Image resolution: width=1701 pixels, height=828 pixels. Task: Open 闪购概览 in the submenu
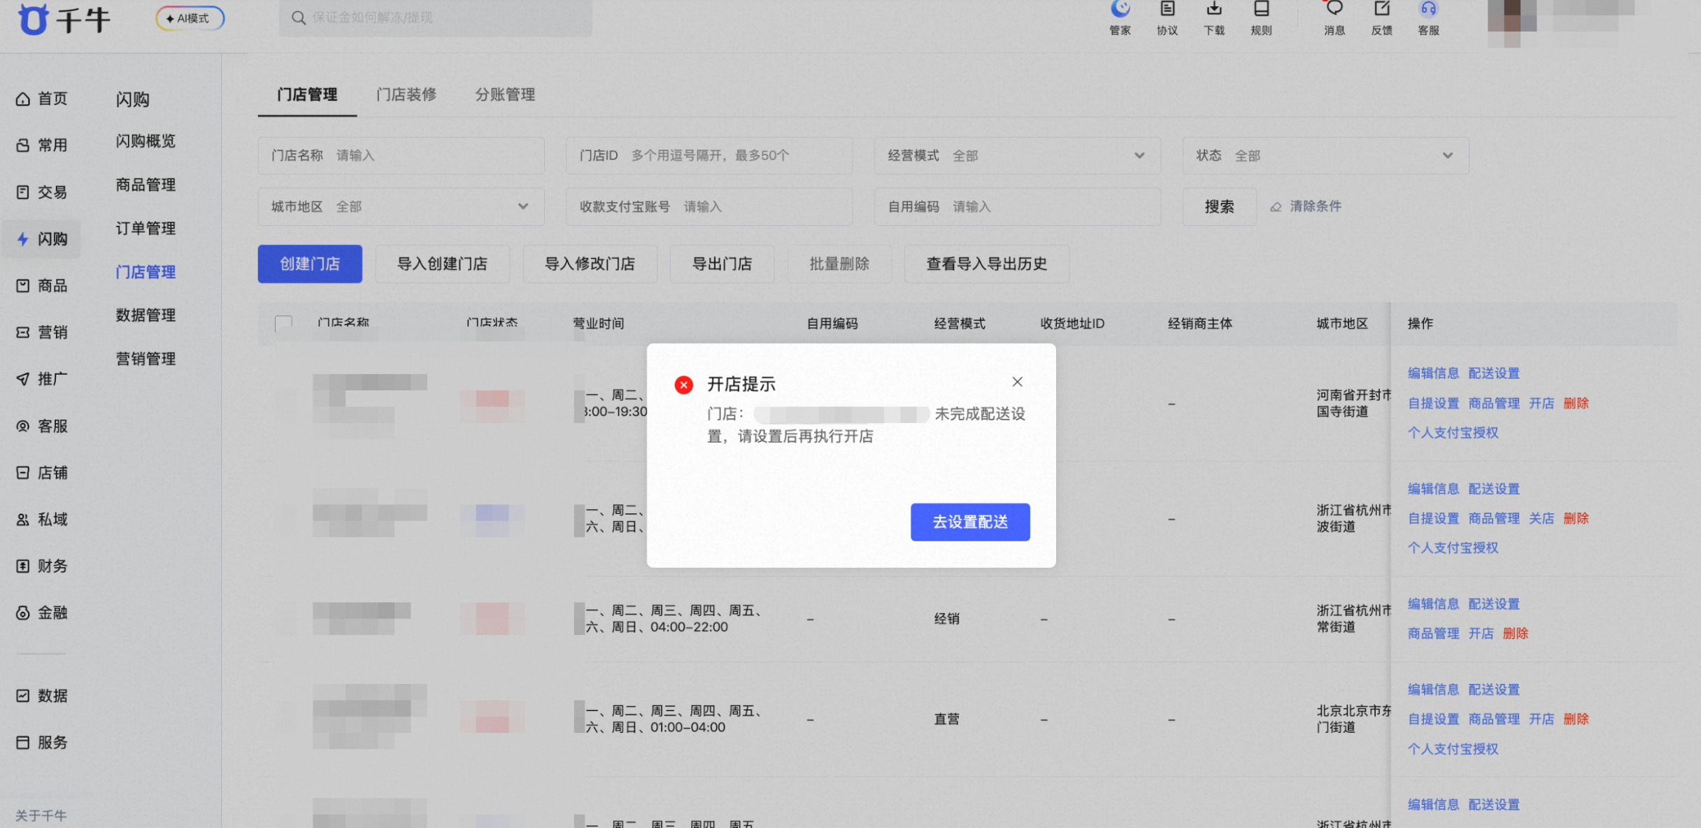click(x=145, y=141)
